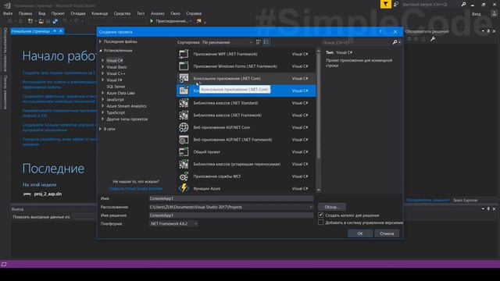Expand the Azure Data Lake node

[x=102, y=93]
